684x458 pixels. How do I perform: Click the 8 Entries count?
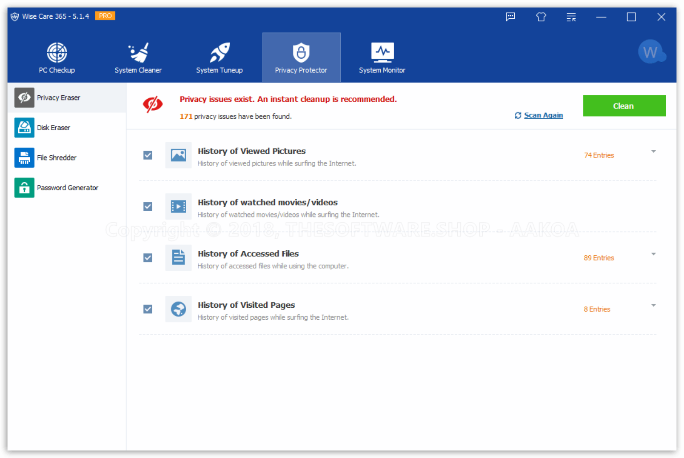(x=597, y=309)
